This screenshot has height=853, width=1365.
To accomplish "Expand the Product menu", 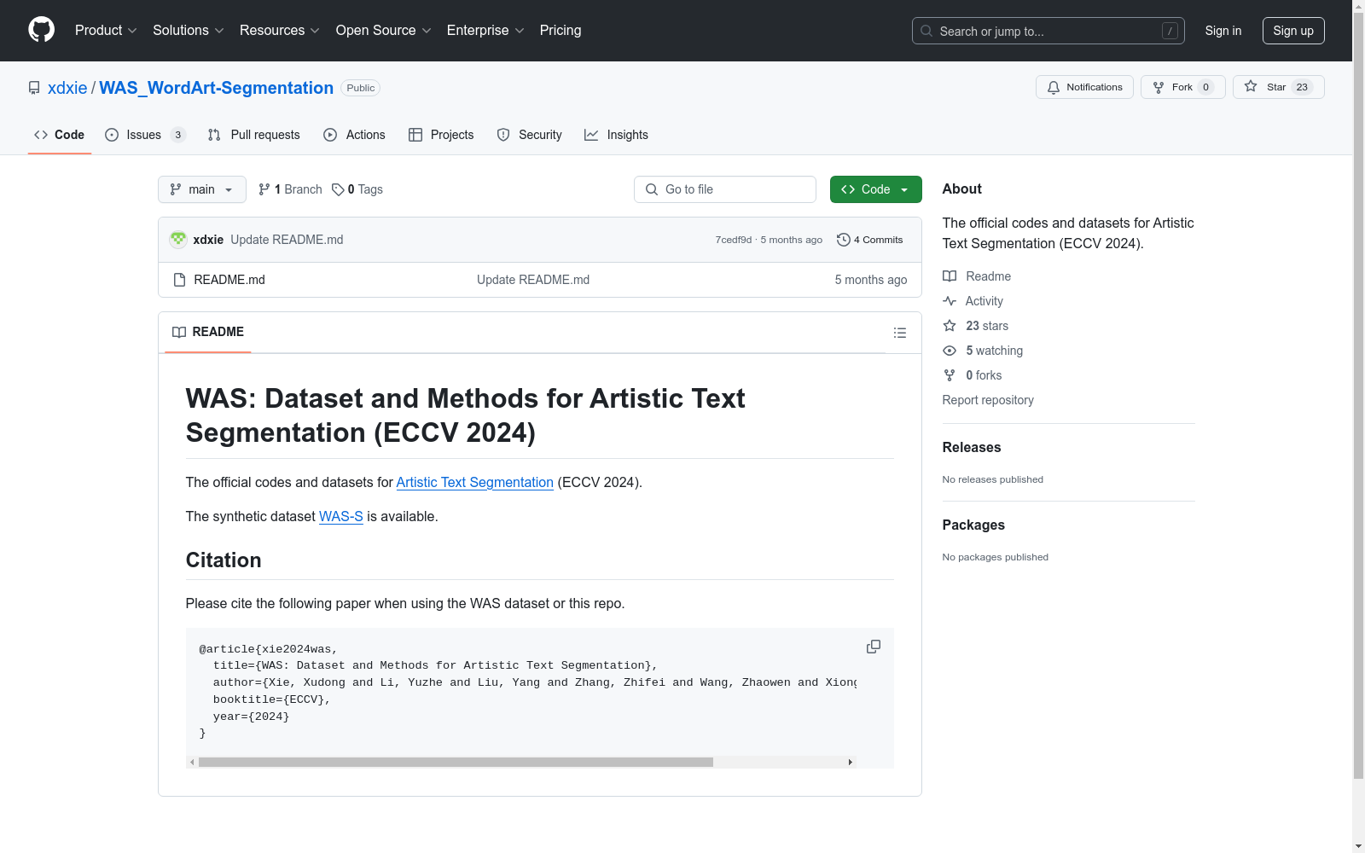I will pyautogui.click(x=106, y=30).
